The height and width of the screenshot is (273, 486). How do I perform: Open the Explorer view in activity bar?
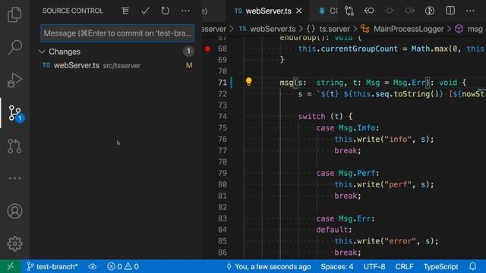[x=14, y=14]
